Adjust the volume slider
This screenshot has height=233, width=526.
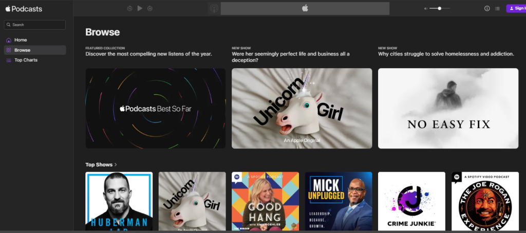click(440, 8)
